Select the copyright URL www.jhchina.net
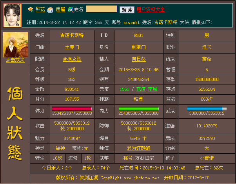The width and height of the screenshot is (236, 184). coord(142,178)
